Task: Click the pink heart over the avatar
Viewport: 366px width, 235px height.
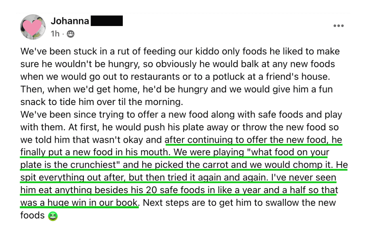Action: (32, 27)
